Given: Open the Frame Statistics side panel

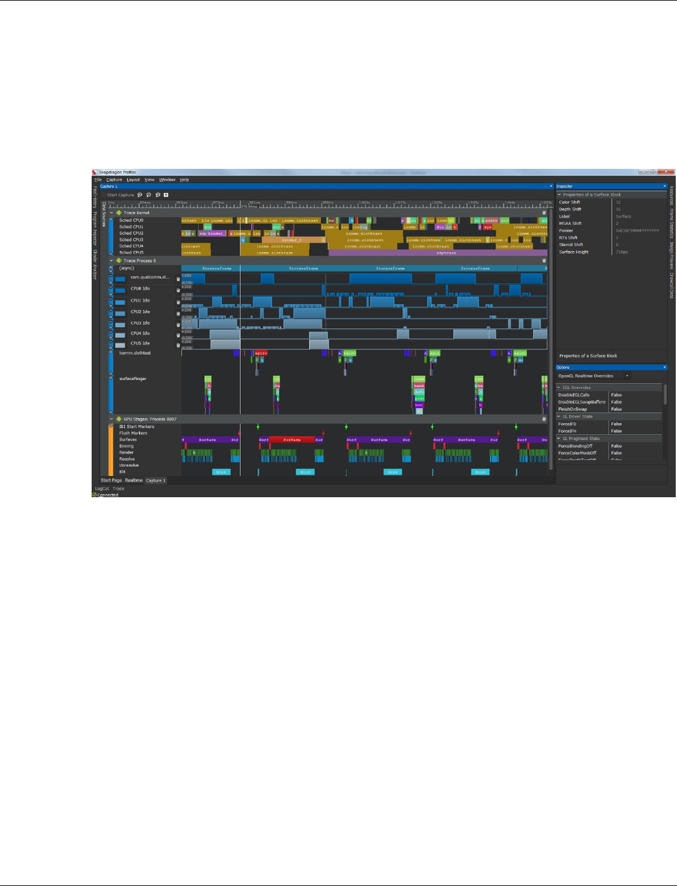Looking at the screenshot, I should click(671, 224).
